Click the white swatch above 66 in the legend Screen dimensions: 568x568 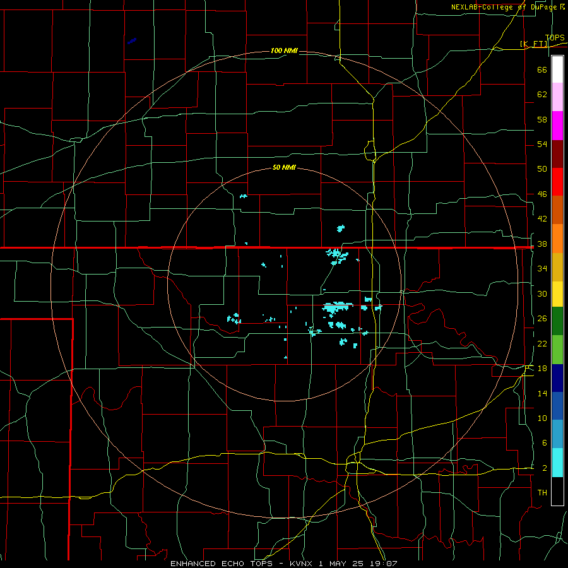(x=557, y=69)
